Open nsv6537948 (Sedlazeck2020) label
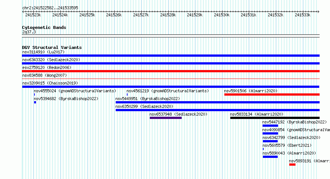 [178, 114]
